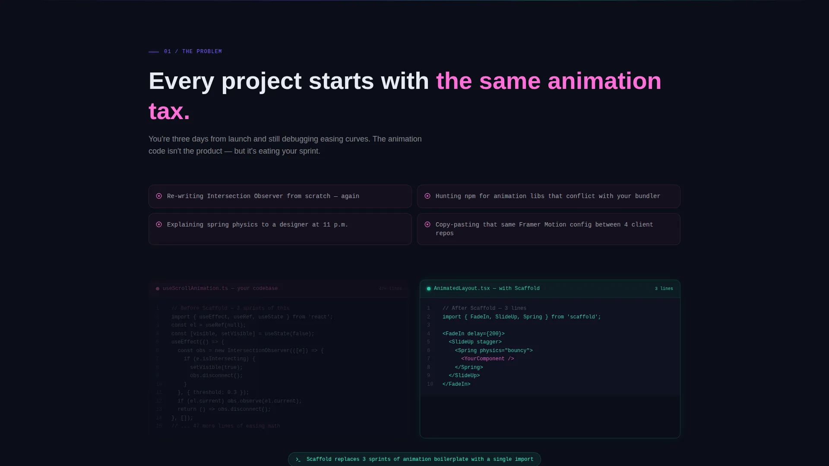Click the AnimatedLayout.tsx — with Scaffold file title

coord(487,288)
